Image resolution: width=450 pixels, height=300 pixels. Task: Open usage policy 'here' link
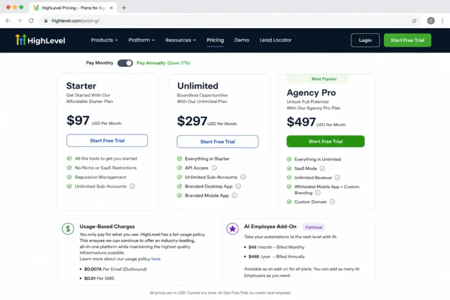tap(156, 259)
